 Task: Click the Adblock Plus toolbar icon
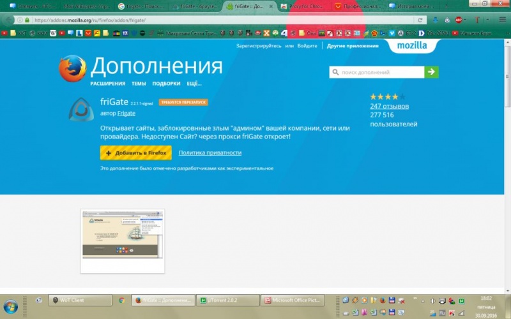click(458, 20)
